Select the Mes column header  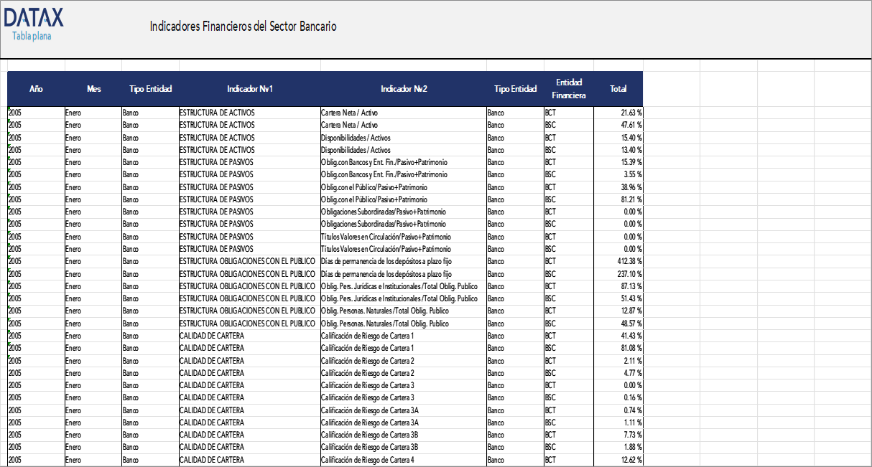pos(93,89)
